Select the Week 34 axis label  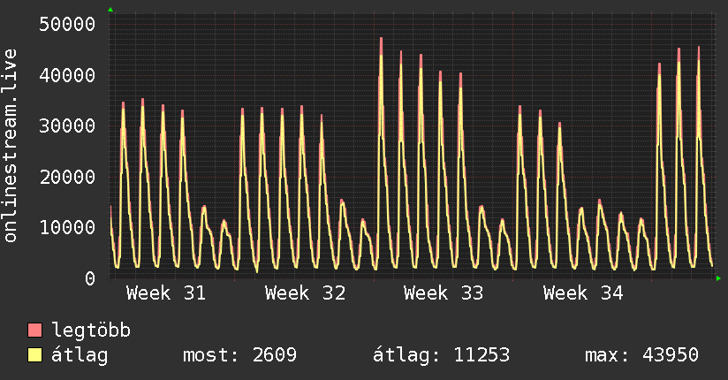tap(583, 293)
